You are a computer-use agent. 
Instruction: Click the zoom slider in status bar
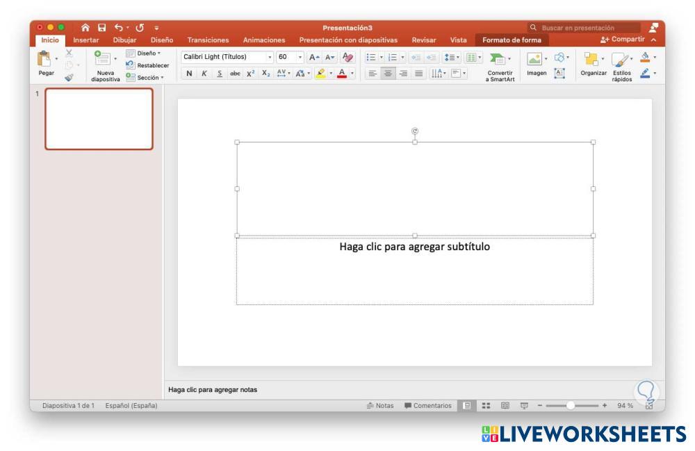click(x=571, y=406)
